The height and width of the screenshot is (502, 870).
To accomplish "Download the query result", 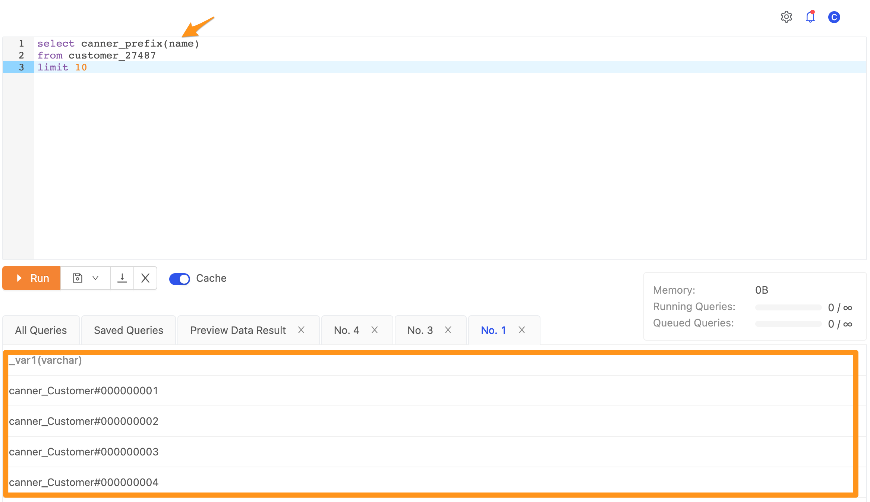I will [x=122, y=278].
